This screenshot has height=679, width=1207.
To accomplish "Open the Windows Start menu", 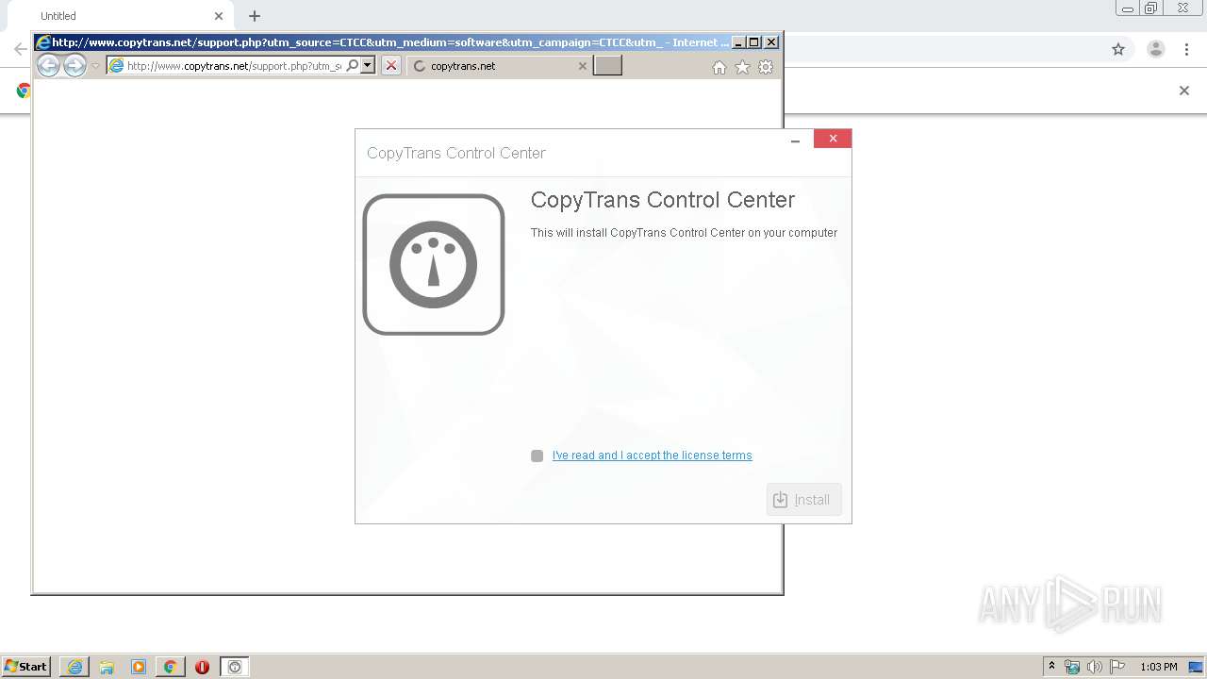I will [26, 666].
